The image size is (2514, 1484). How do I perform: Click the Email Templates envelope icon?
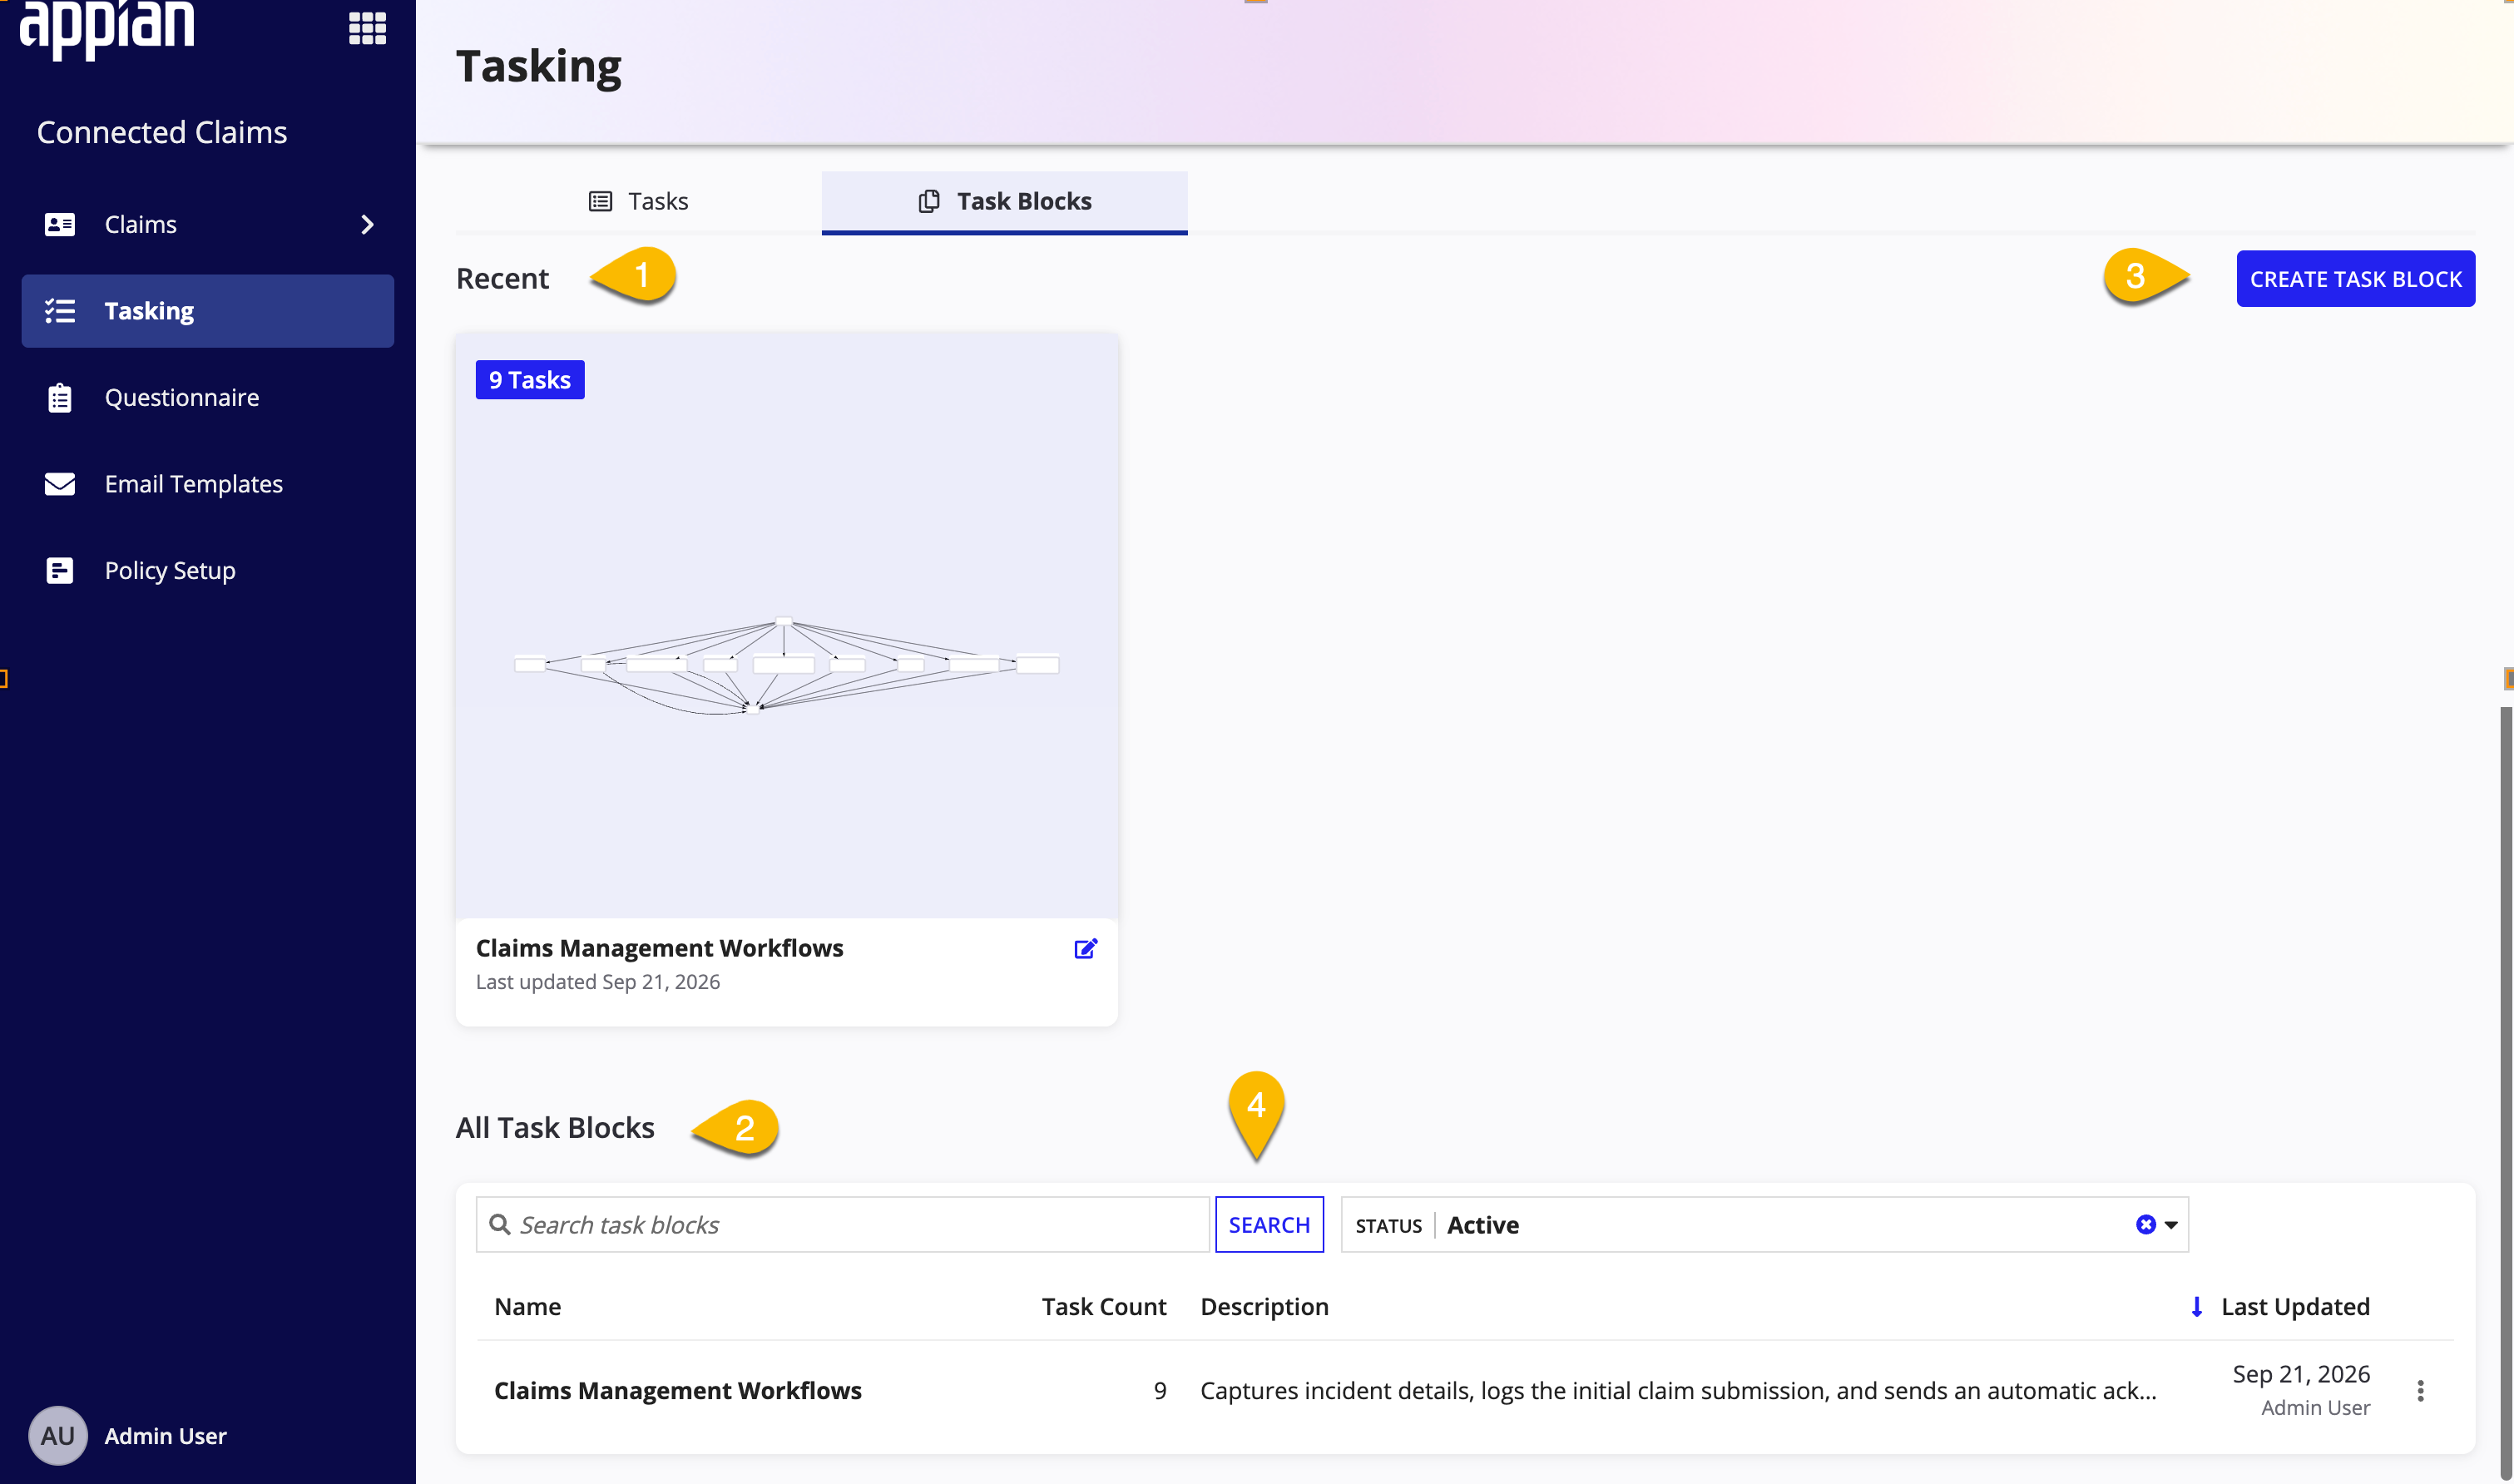[60, 484]
